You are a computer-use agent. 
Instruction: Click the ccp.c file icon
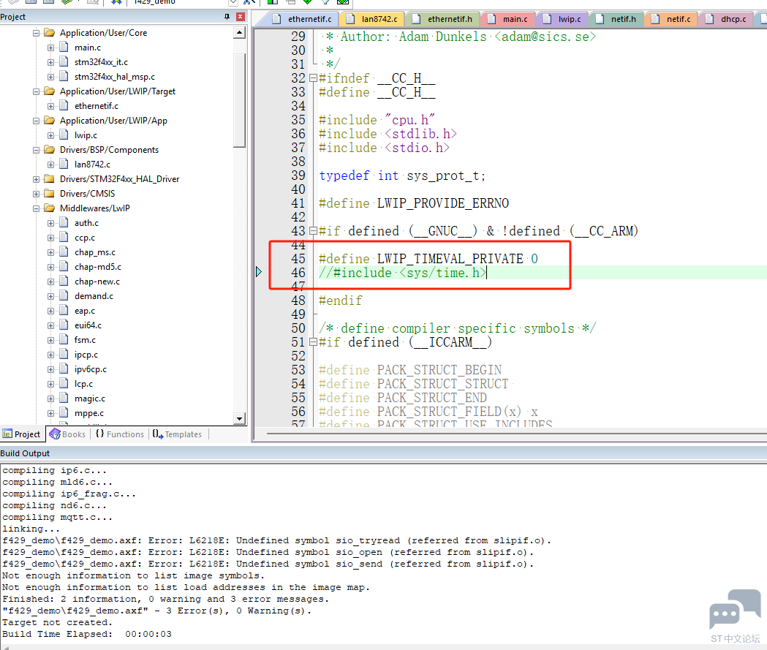(64, 237)
